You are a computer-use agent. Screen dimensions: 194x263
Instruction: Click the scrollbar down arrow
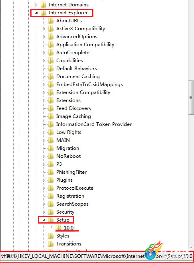191,247
